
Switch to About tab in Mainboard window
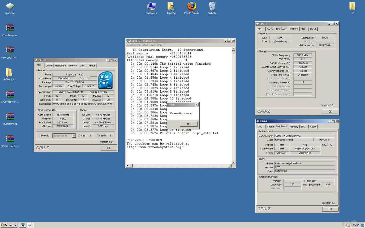313,127
